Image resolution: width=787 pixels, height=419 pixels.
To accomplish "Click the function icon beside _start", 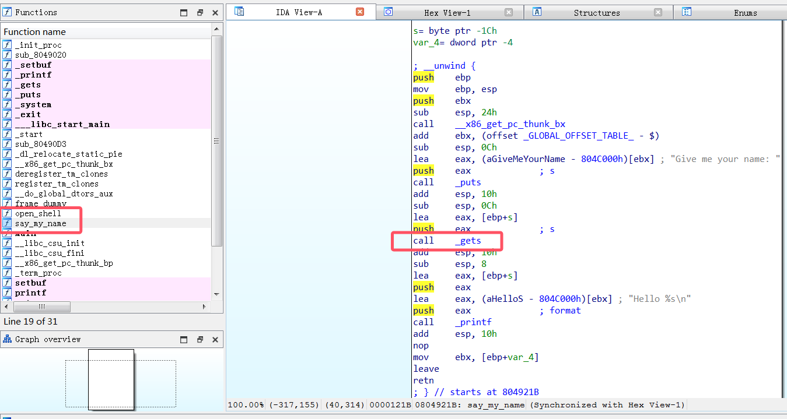I will (x=7, y=134).
